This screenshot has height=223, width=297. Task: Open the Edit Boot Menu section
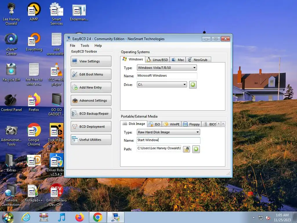(x=91, y=74)
